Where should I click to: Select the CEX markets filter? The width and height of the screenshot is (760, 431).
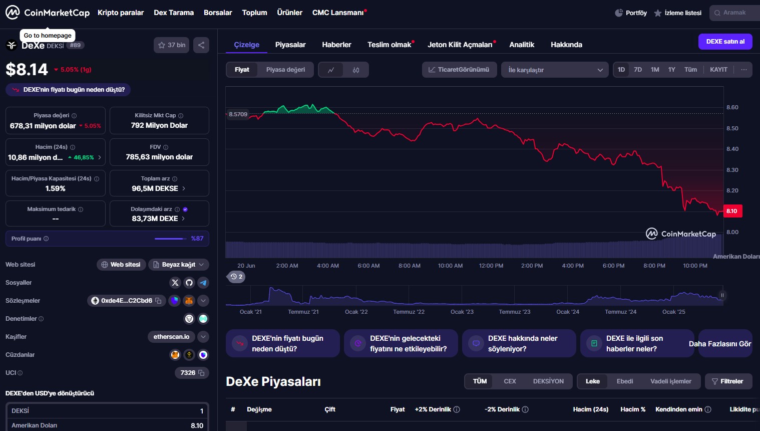coord(510,381)
